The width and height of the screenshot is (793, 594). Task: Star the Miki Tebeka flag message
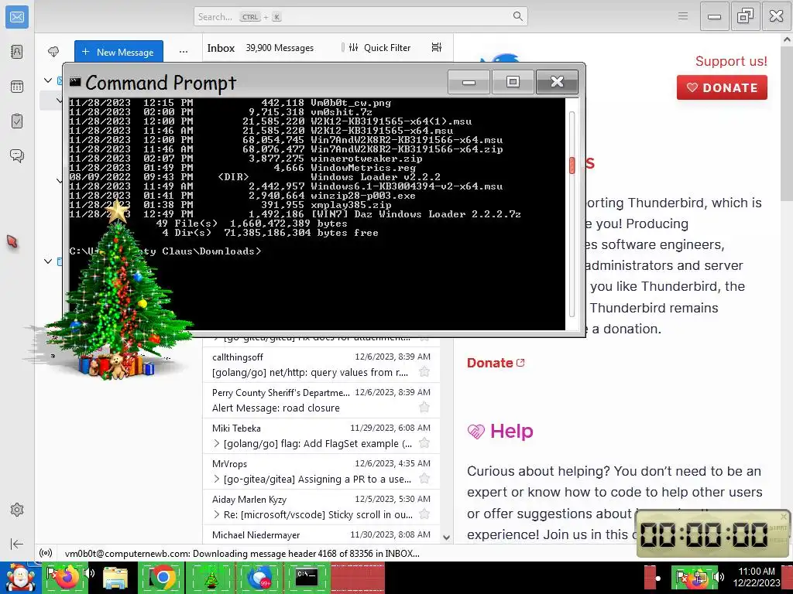point(424,443)
